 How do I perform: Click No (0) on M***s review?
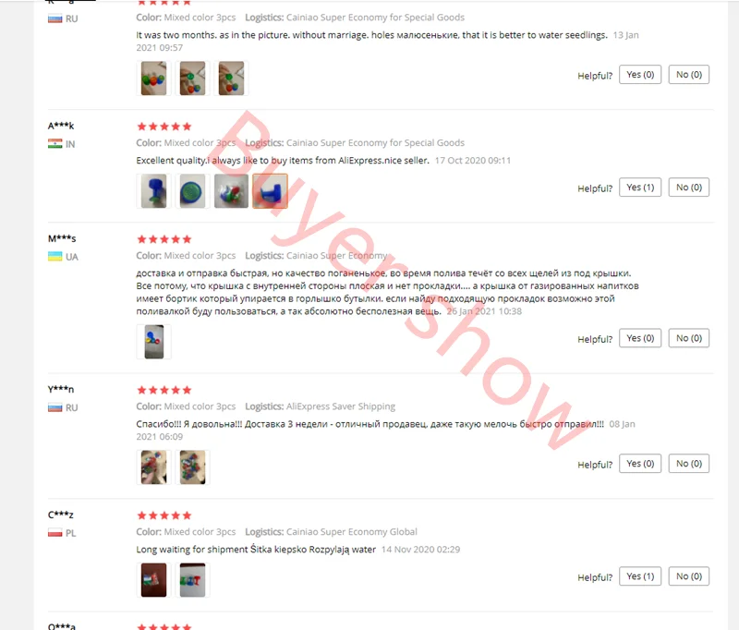(x=688, y=338)
